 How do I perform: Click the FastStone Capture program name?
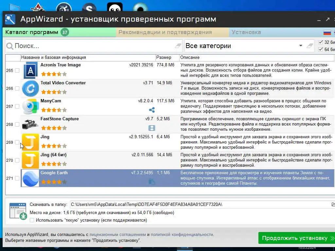click(60, 119)
